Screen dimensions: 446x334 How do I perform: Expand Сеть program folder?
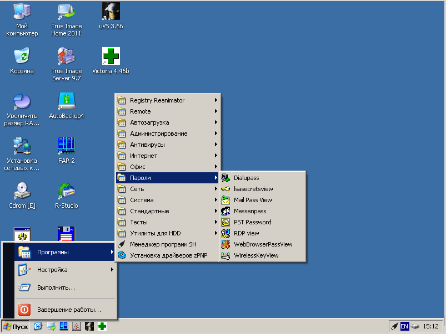(168, 189)
